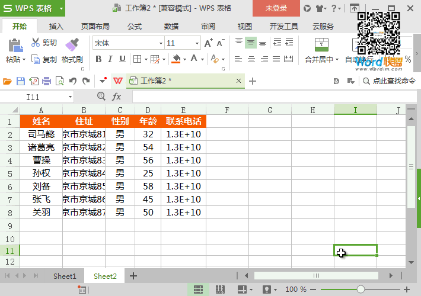Toggle underline formatting
The image size is (421, 296).
tap(122, 59)
